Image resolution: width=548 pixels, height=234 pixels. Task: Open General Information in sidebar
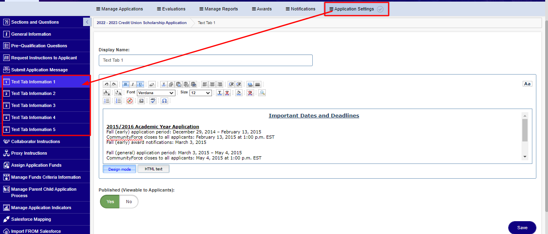click(x=45, y=34)
